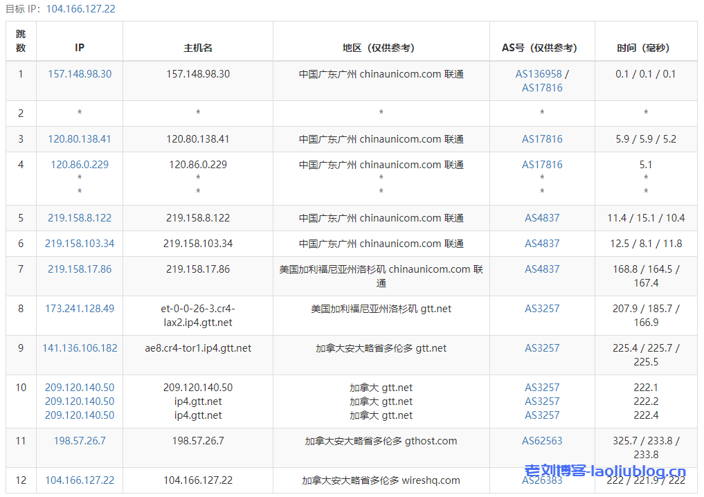Image resolution: width=704 pixels, height=497 pixels.
Task: Click IP link 219.158.17.86 in hop 7
Action: coord(80,269)
